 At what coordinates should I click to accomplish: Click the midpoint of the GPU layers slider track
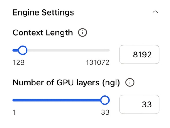(x=61, y=100)
